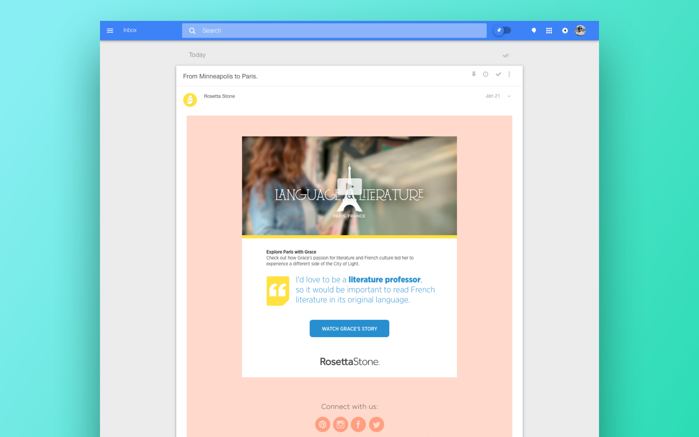This screenshot has height=437, width=699.
Task: Pin the Minneapolis to Paris email
Action: [474, 74]
